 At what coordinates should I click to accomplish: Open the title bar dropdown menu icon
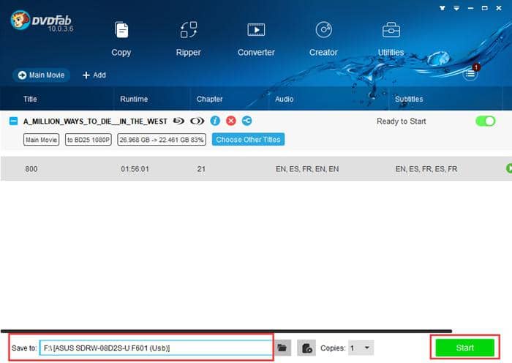pos(456,8)
